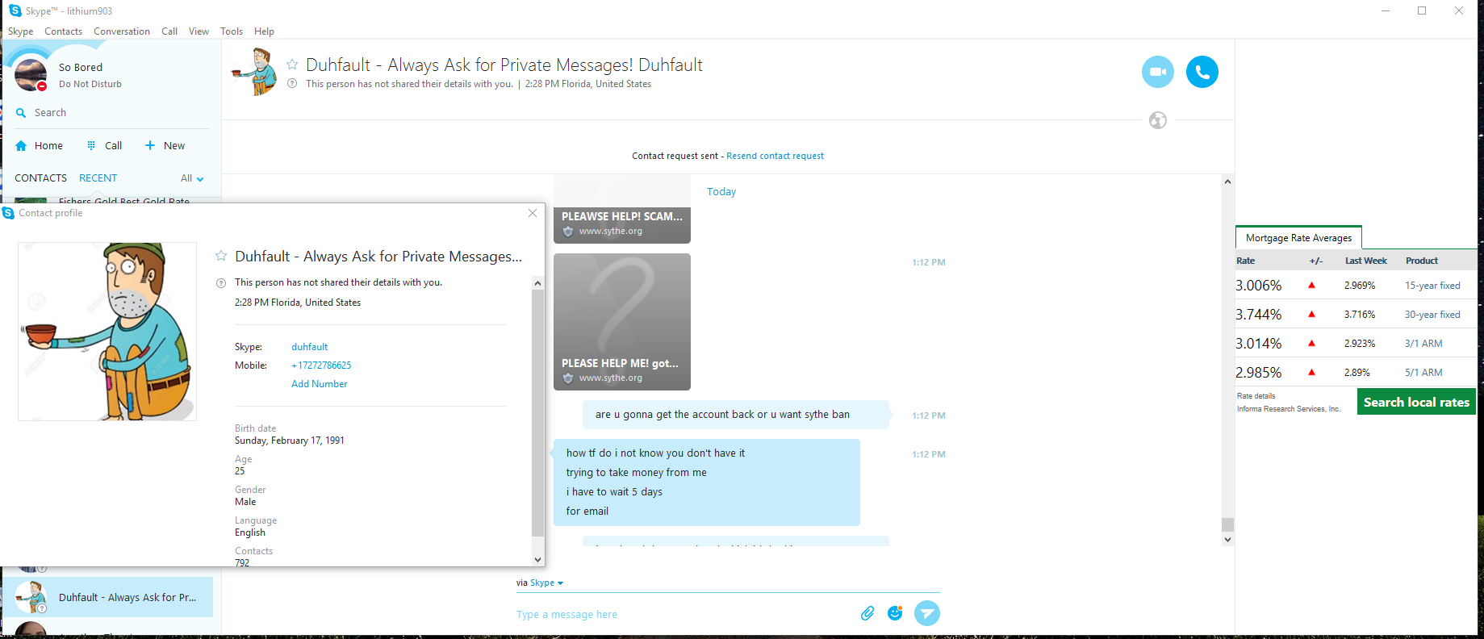Open the Skype menu
The image size is (1484, 639).
pyautogui.click(x=21, y=31)
